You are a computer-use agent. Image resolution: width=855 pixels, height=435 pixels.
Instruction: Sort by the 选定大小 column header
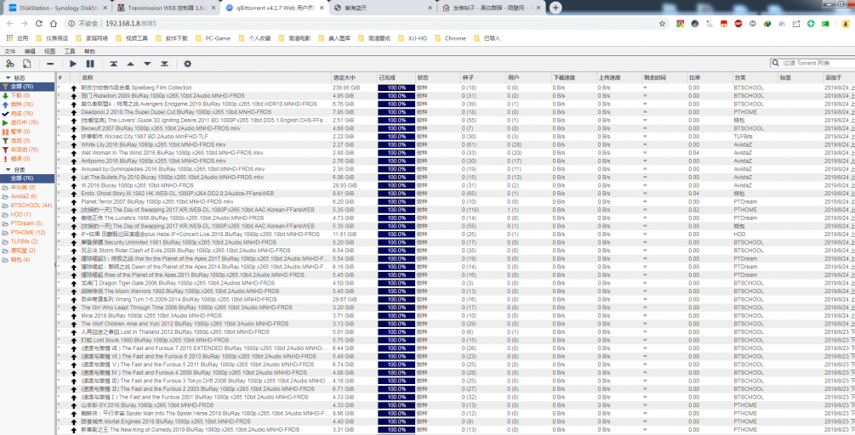[x=345, y=77]
